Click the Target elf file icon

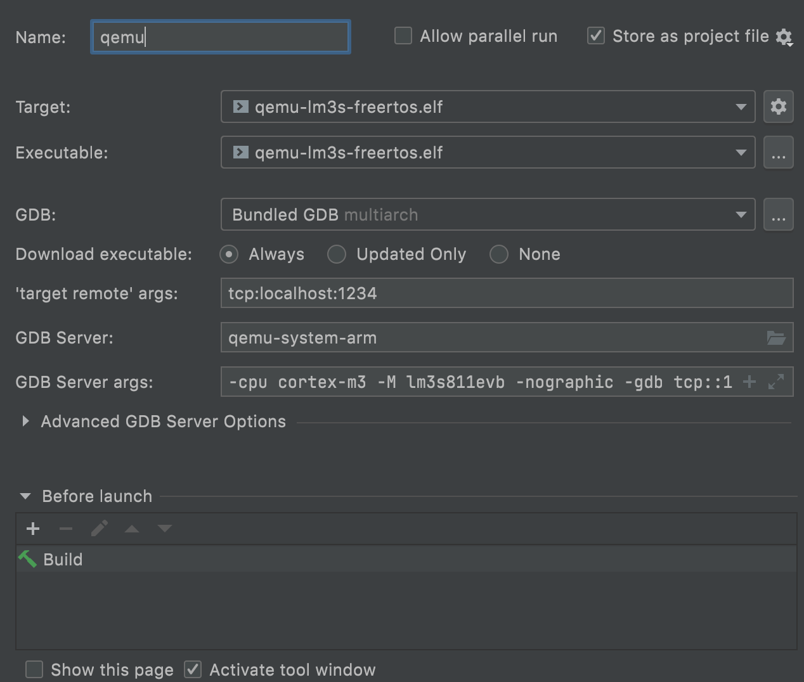coord(240,106)
